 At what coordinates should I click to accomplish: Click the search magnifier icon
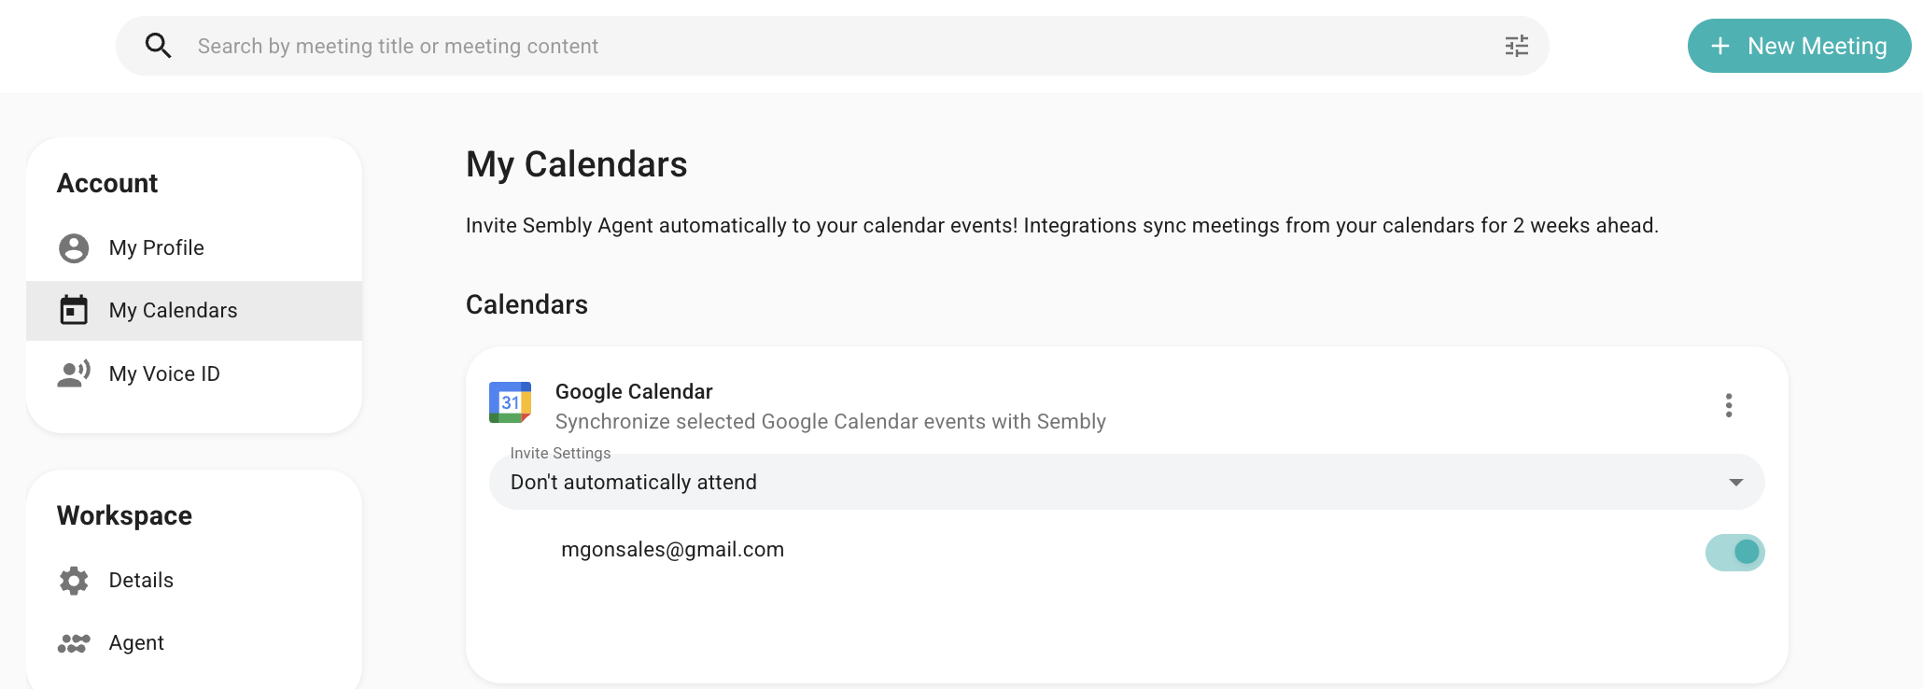point(159,46)
